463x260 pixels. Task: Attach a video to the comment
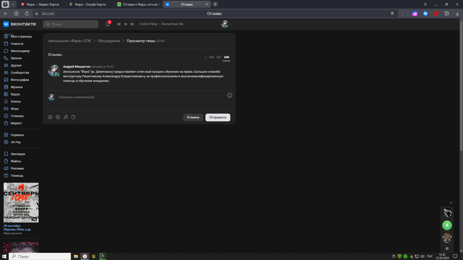point(58,117)
